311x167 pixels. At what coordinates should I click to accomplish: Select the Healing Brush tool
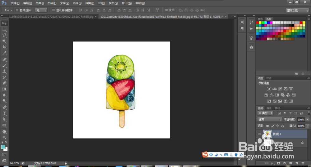pos(4,59)
